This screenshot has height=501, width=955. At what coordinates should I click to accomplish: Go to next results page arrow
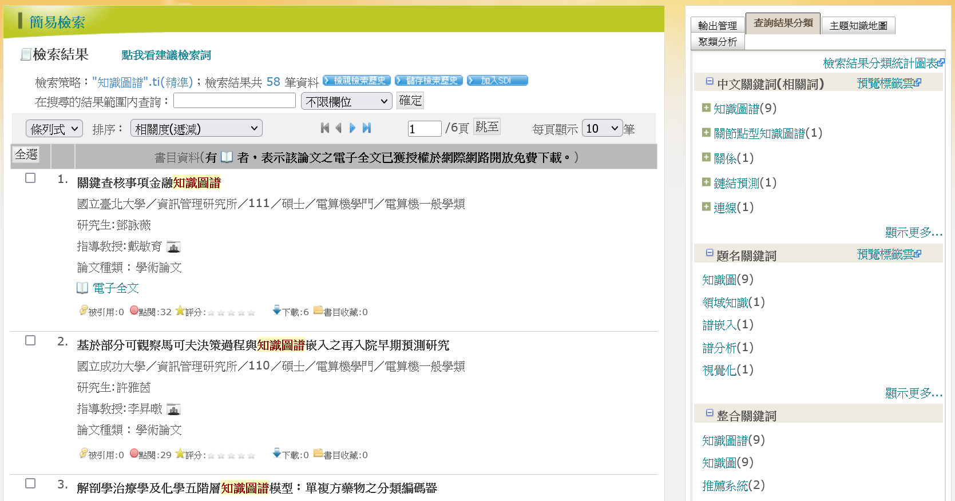pos(352,128)
